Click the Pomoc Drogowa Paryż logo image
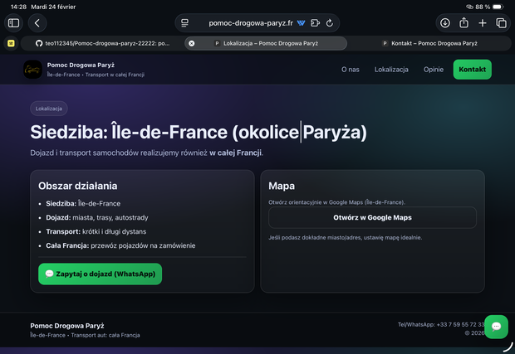 32,70
